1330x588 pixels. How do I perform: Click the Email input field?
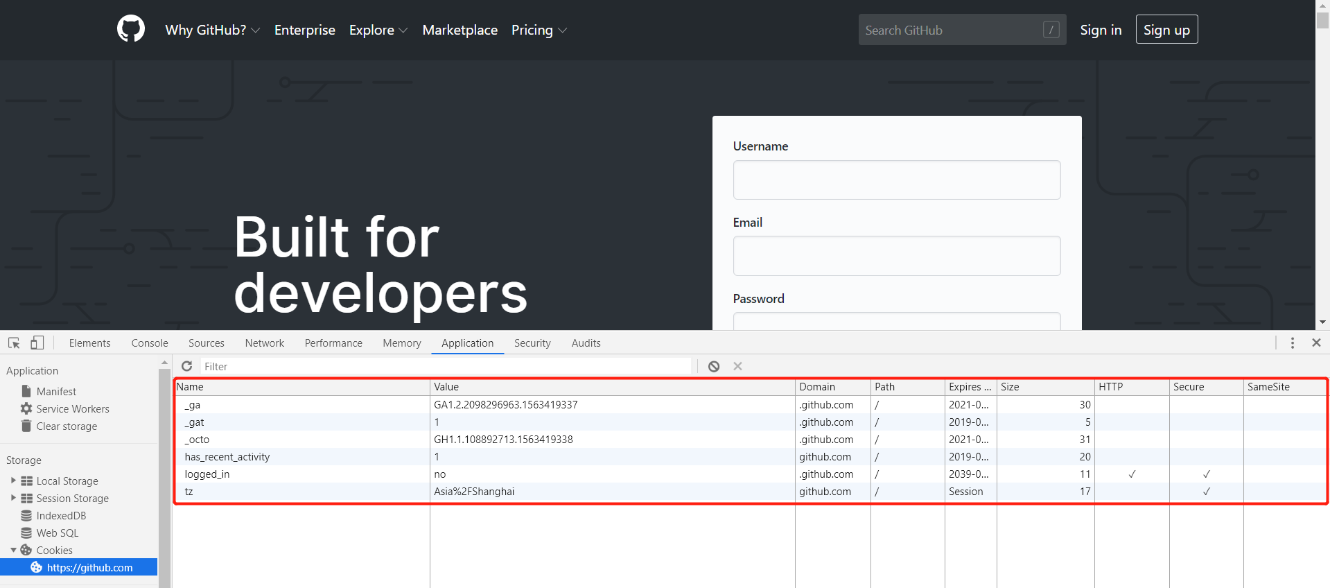897,256
